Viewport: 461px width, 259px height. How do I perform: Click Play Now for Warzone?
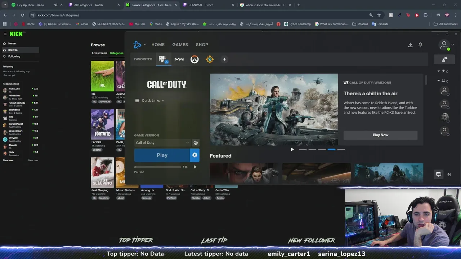click(380, 135)
